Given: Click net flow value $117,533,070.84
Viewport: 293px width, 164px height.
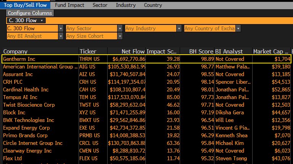Looking at the screenshot, I should pos(127,97).
